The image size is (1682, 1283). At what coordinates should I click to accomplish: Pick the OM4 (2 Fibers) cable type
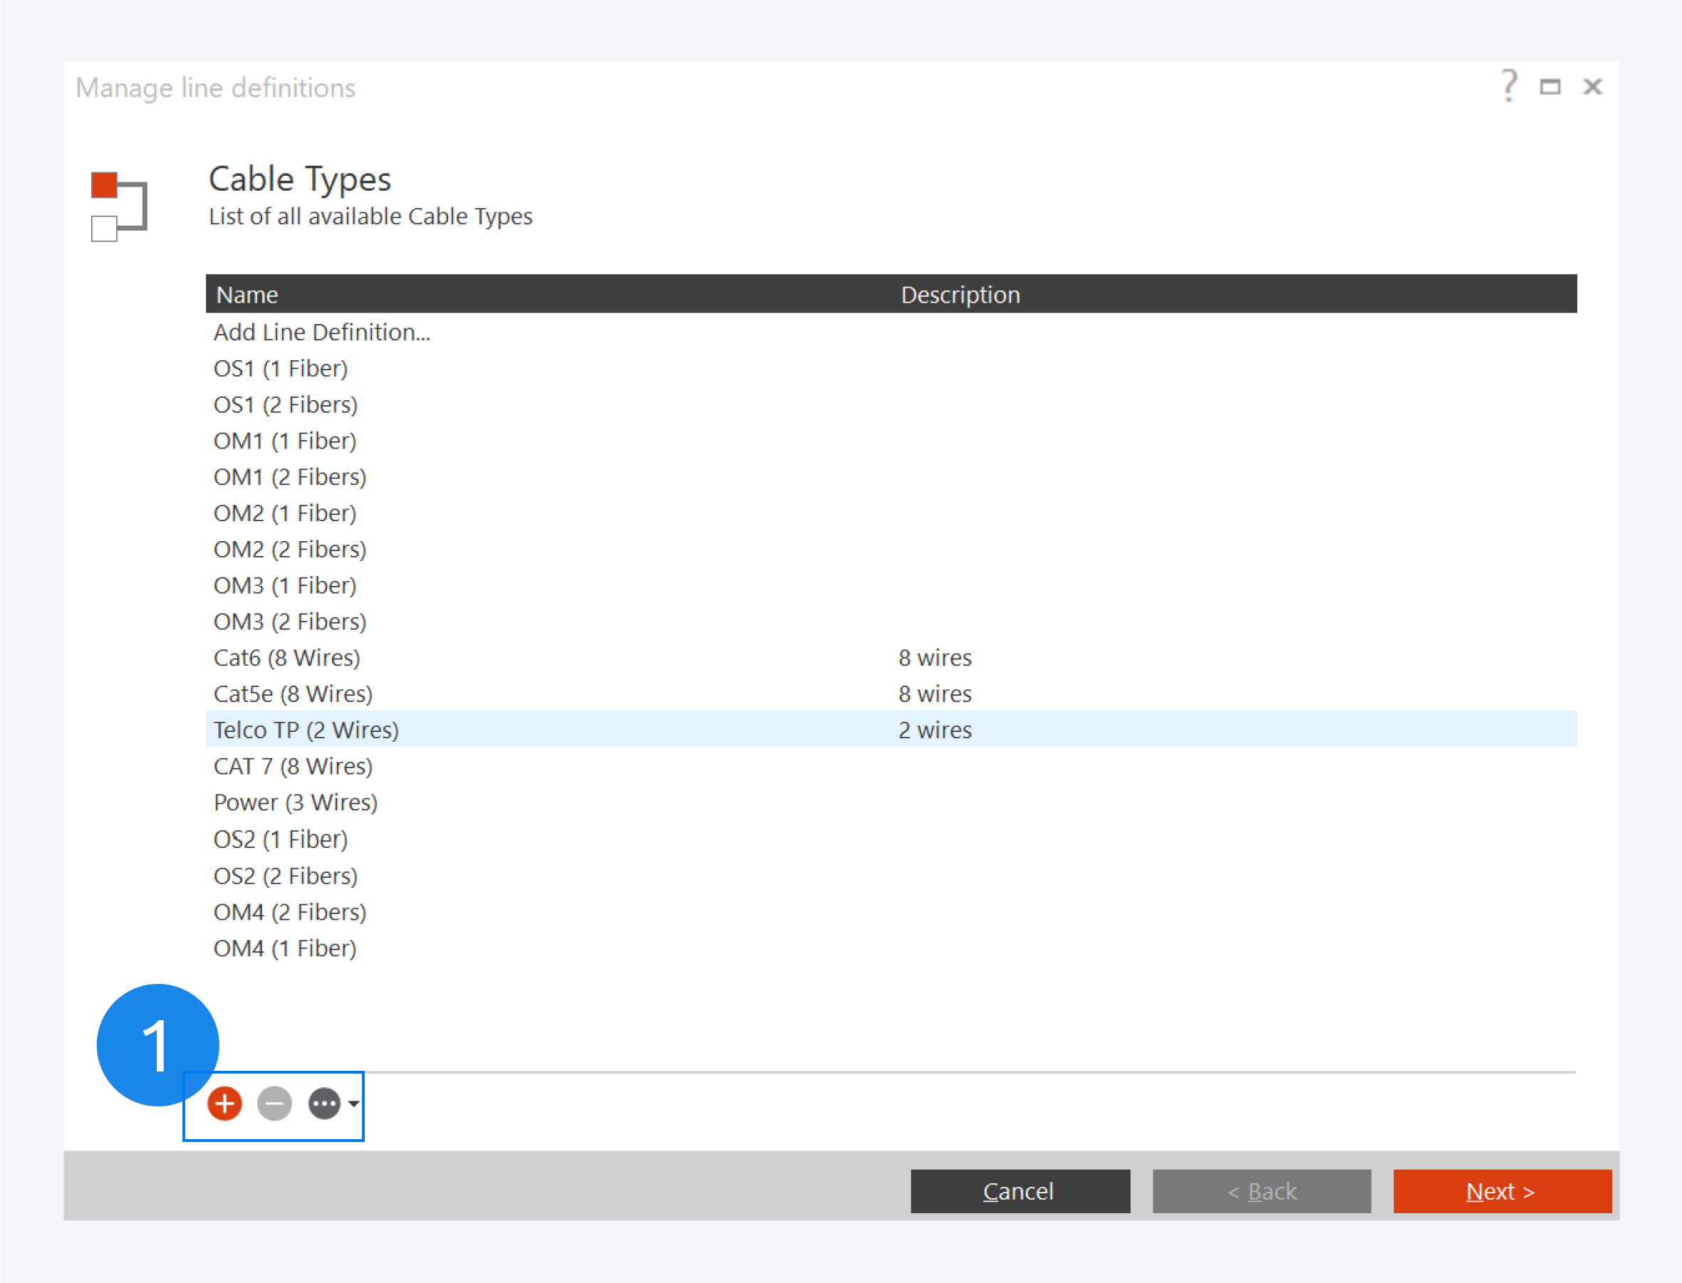click(290, 912)
